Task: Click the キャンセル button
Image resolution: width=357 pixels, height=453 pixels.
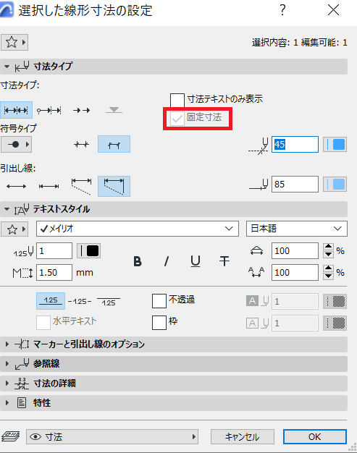Action: tap(243, 436)
